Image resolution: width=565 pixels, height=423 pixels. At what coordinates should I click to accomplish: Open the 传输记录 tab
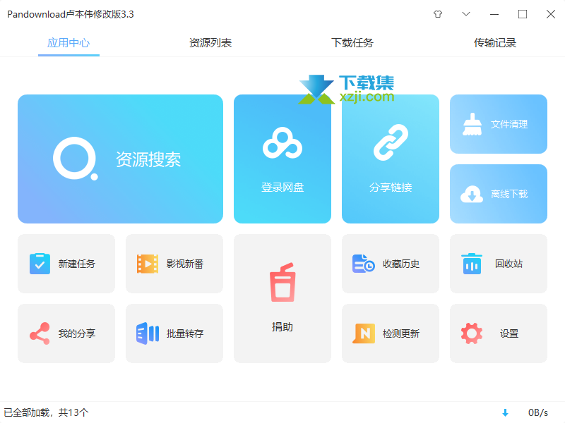point(495,43)
